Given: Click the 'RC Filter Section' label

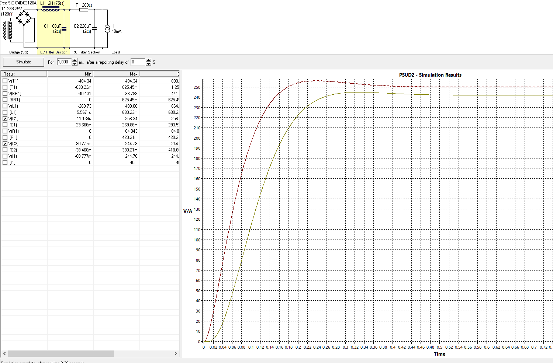Looking at the screenshot, I should [86, 52].
